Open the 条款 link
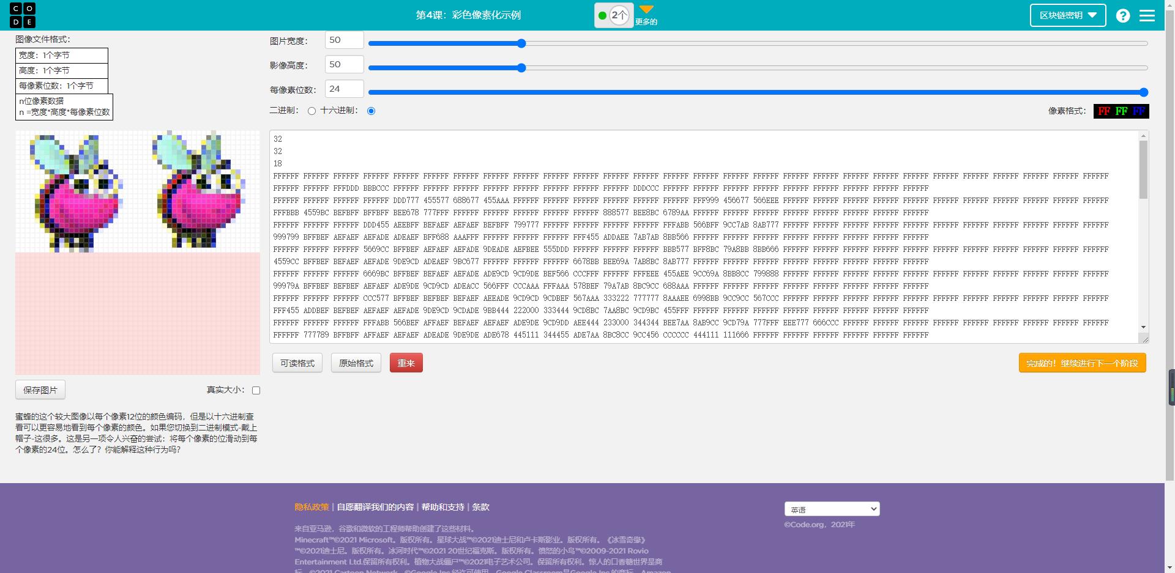Viewport: 1175px width, 573px height. tap(480, 507)
